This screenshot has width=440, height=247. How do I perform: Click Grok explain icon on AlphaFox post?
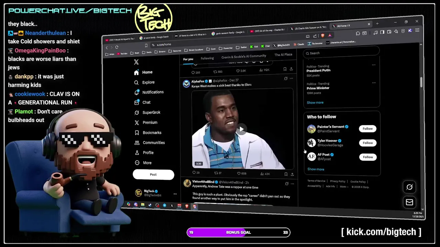point(286,78)
